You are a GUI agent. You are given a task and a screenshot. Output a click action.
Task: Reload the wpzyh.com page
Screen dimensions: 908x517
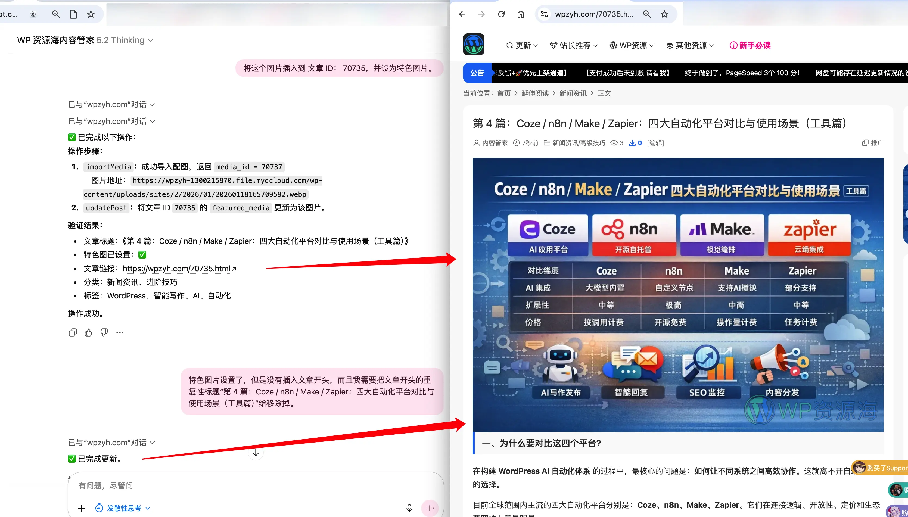point(501,14)
